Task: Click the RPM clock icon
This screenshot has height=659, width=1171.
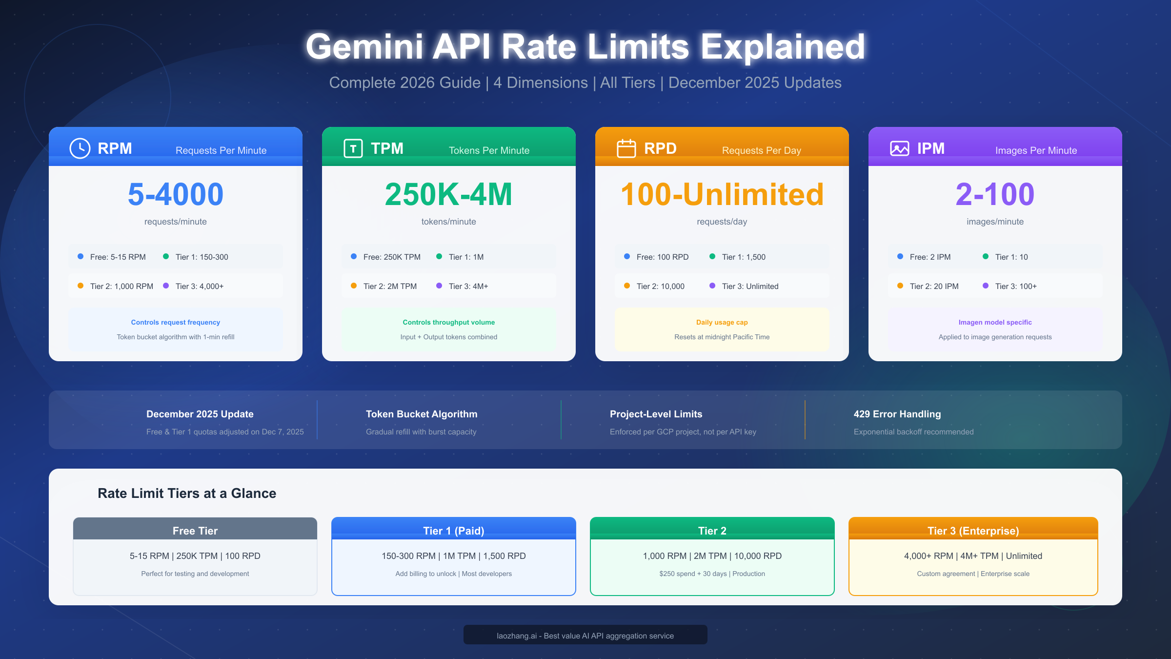Action: point(80,148)
